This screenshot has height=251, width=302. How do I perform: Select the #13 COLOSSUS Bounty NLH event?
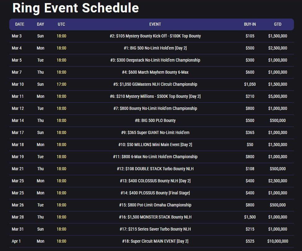click(x=155, y=181)
